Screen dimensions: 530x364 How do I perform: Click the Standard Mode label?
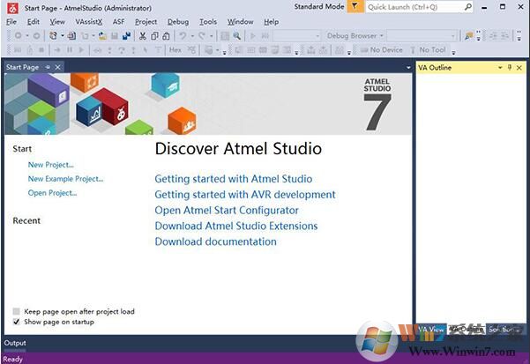click(x=319, y=6)
